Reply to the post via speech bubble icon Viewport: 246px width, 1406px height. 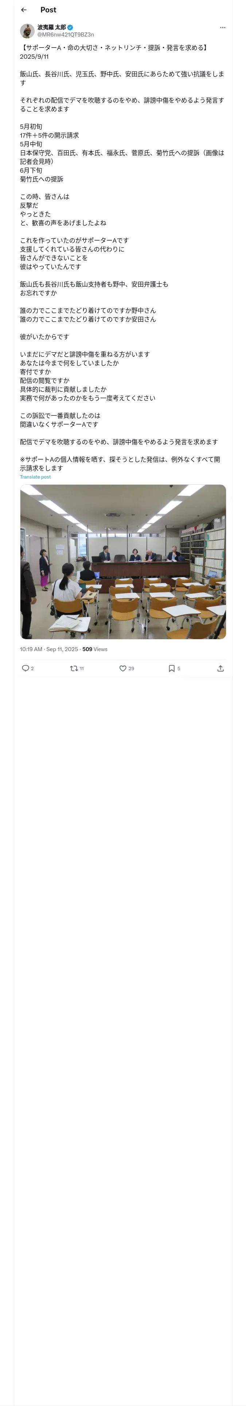[x=25, y=668]
